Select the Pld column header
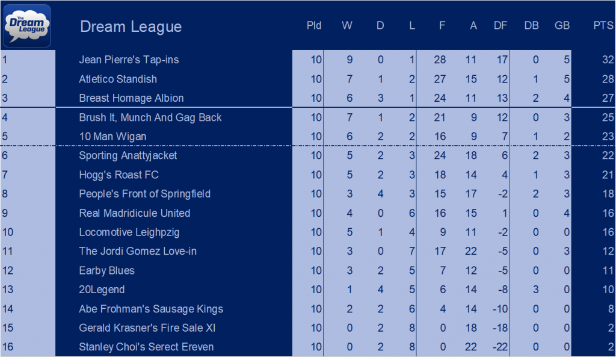Viewport: 616px width, 357px height. point(314,25)
